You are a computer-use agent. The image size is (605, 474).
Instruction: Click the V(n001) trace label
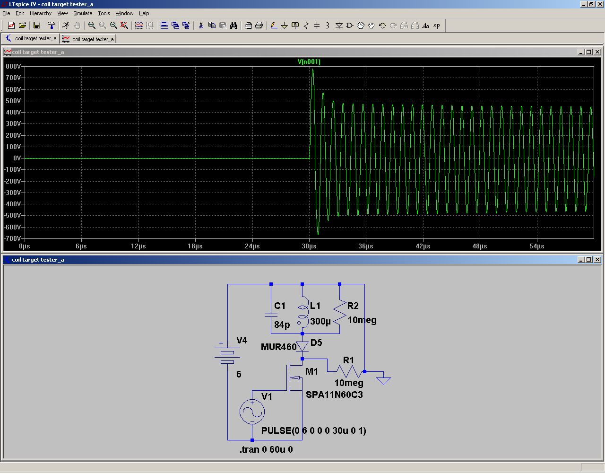[x=309, y=62]
